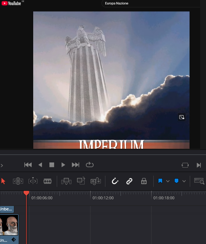This screenshot has width=206, height=244.
Task: Select the bearded man clip thumbnail
Action: [9, 225]
